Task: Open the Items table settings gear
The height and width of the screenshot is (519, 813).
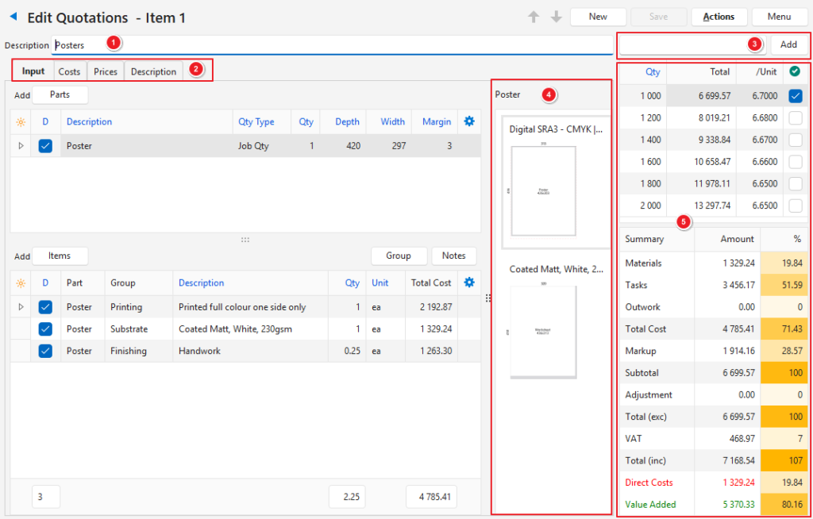Action: coord(468,283)
